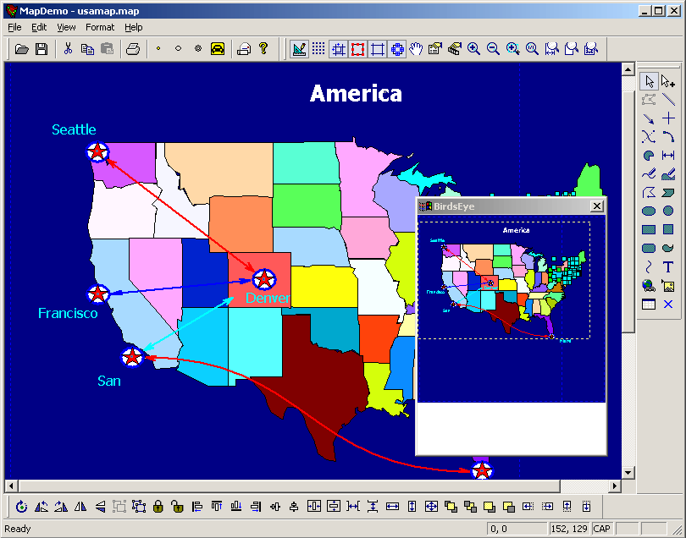Click the Print icon in toolbar
This screenshot has width=686, height=538.
click(133, 49)
